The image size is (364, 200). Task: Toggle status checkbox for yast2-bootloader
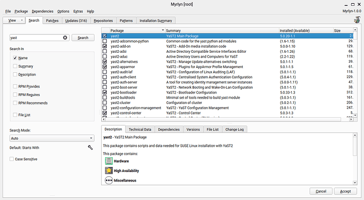click(104, 92)
